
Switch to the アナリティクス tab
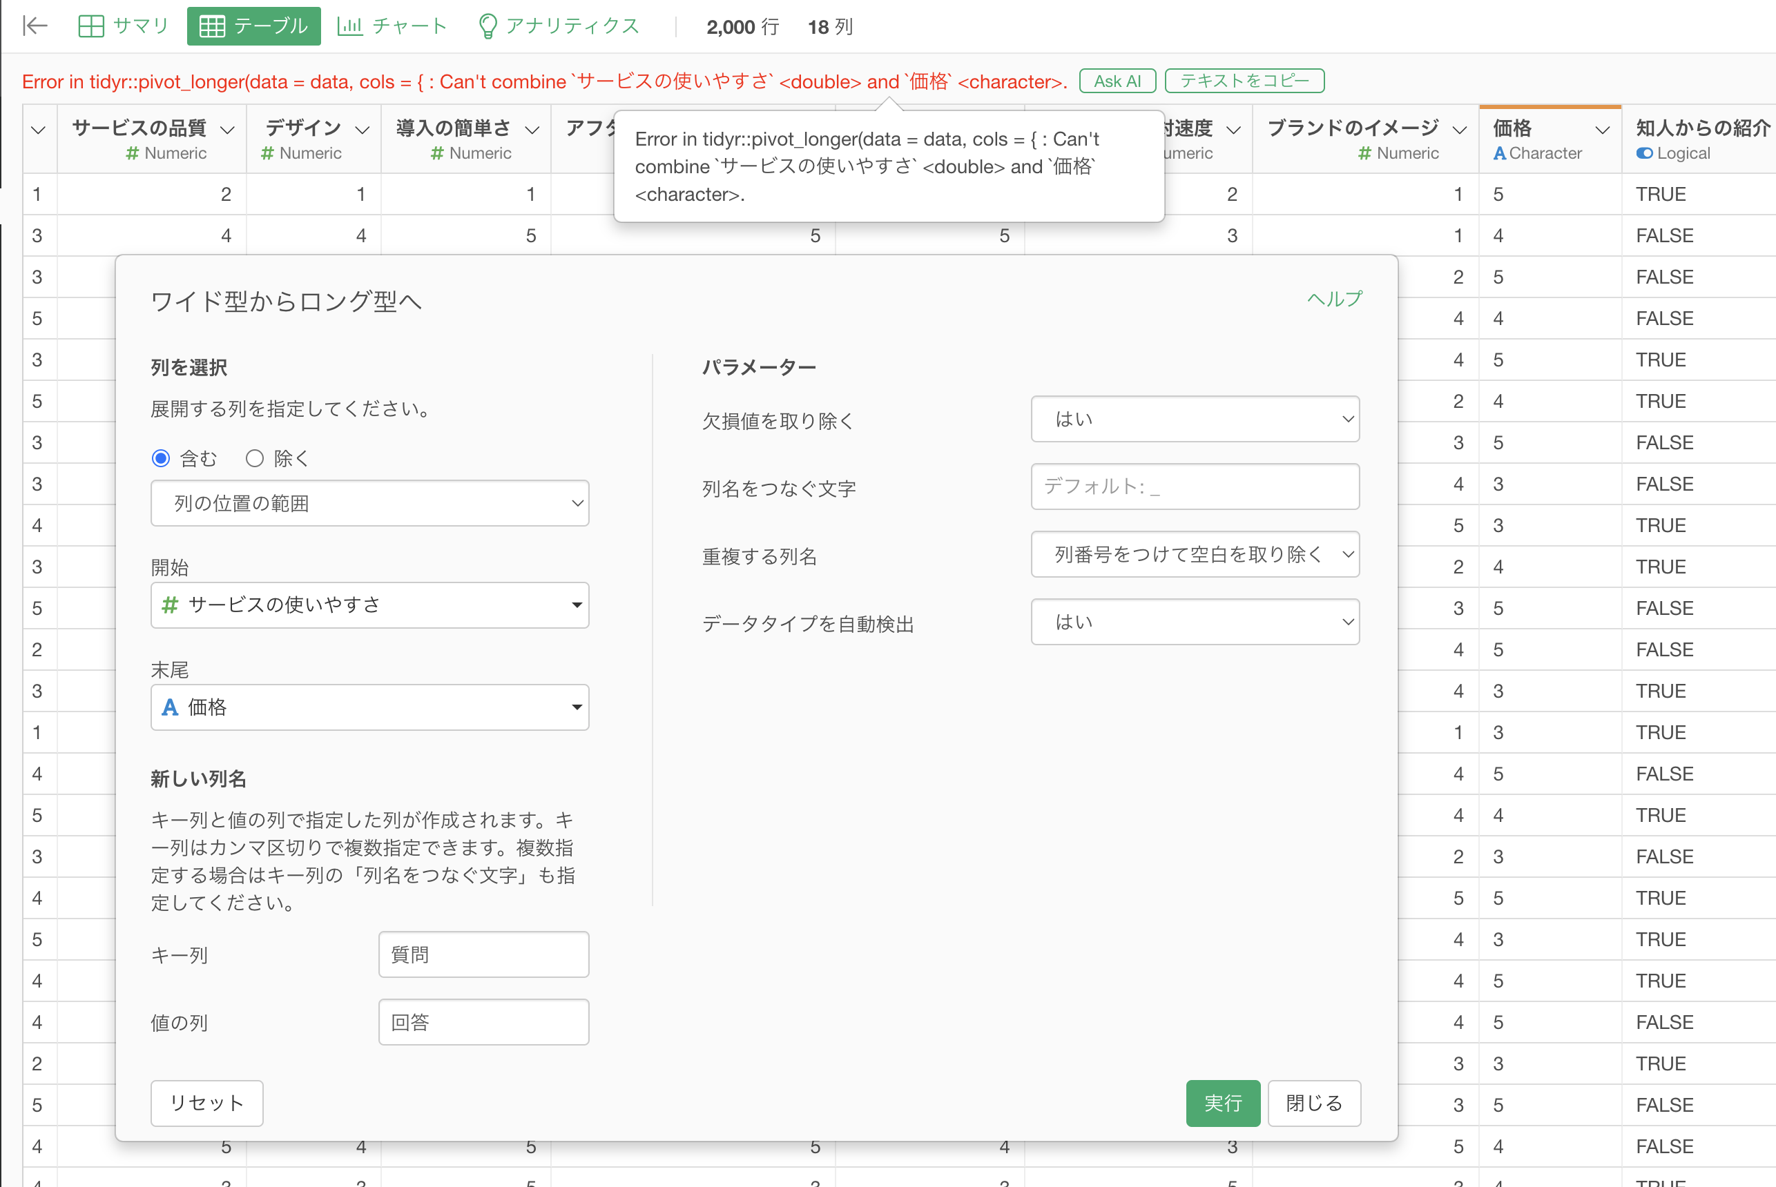(571, 26)
